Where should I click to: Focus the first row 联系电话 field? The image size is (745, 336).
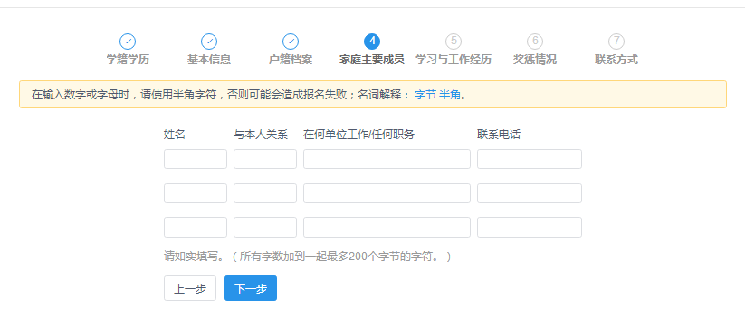[530, 159]
